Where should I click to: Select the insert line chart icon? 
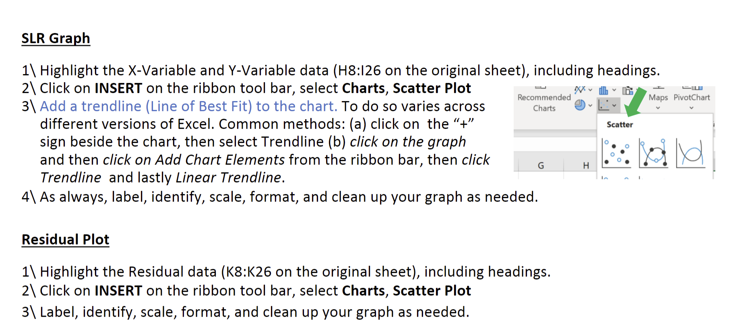tap(580, 90)
